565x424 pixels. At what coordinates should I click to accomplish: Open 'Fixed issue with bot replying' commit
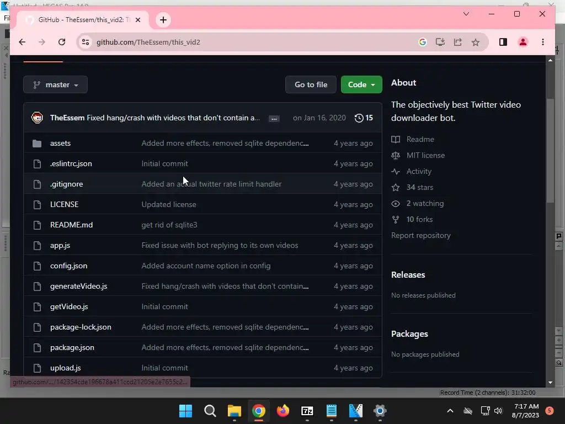(220, 246)
